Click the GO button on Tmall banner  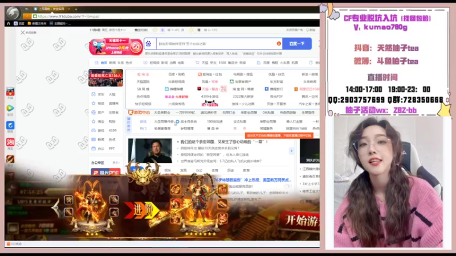point(136,47)
